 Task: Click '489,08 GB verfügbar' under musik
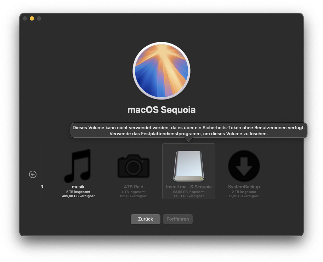tap(78, 196)
